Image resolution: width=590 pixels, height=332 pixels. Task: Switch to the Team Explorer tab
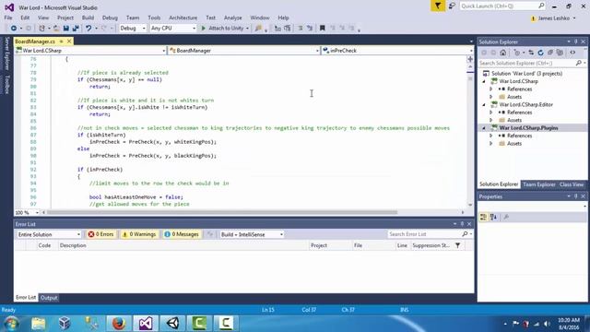pyautogui.click(x=538, y=184)
